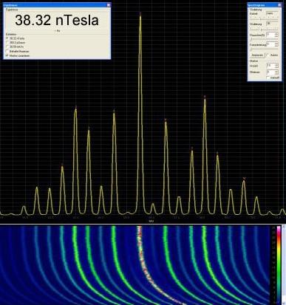Viewport: 286px width, 305px height.
Task: Click the orange X marker on right peak
Action: pyautogui.click(x=244, y=178)
